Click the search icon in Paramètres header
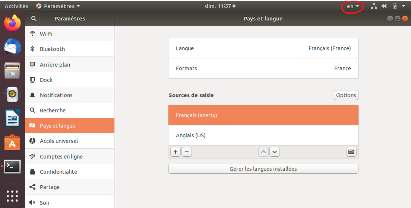 click(34, 19)
